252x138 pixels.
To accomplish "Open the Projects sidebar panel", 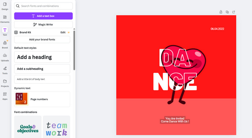I will 5,83.
